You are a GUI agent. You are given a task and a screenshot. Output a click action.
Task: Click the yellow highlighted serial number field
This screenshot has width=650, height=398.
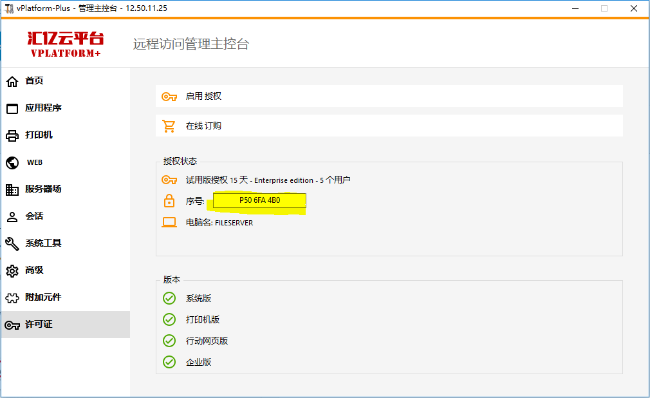[259, 201]
